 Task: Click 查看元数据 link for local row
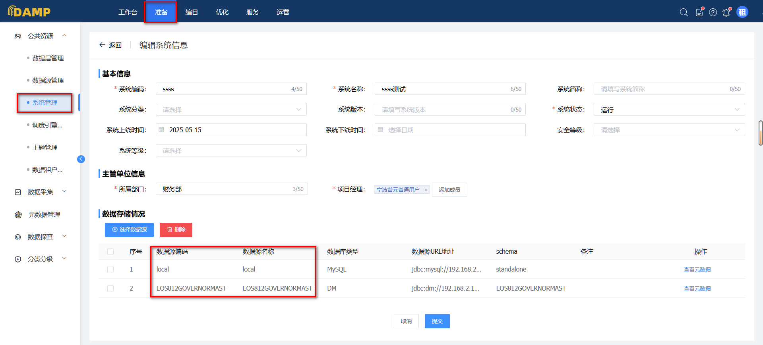[697, 270]
